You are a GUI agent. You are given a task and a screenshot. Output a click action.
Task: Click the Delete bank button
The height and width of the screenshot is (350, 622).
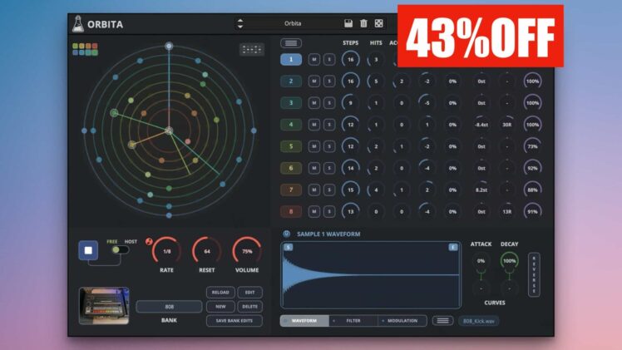pyautogui.click(x=249, y=307)
